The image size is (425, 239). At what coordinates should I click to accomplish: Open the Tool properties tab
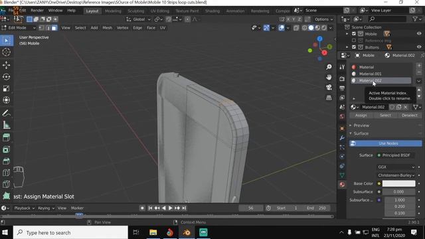pos(342,67)
